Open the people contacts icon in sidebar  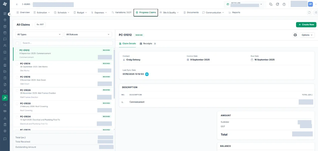coord(5,46)
